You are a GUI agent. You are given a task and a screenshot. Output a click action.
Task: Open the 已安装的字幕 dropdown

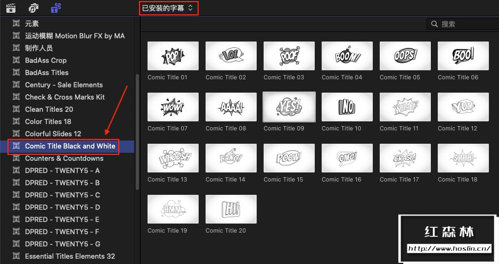(168, 8)
